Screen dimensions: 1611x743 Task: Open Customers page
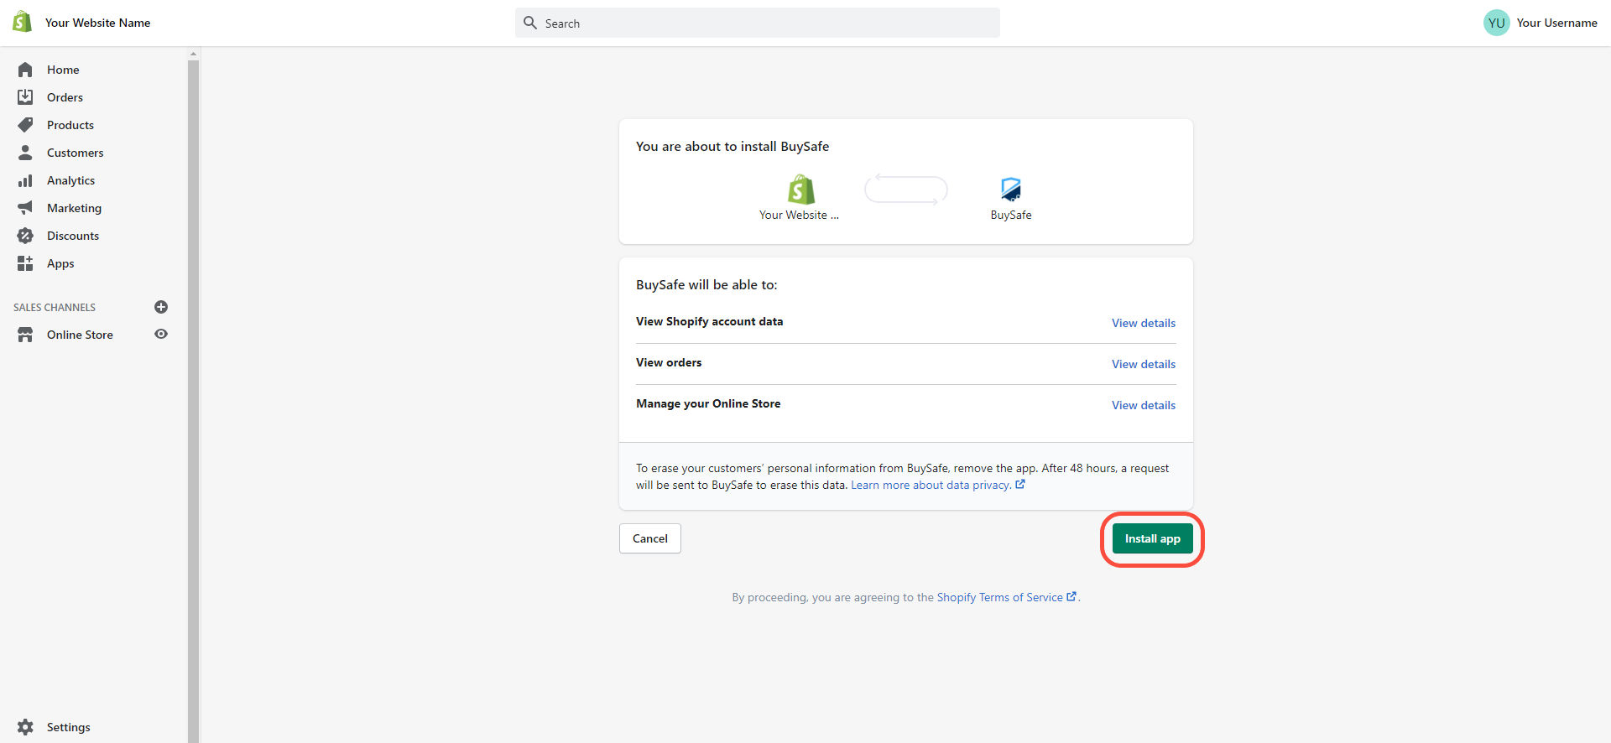76,153
